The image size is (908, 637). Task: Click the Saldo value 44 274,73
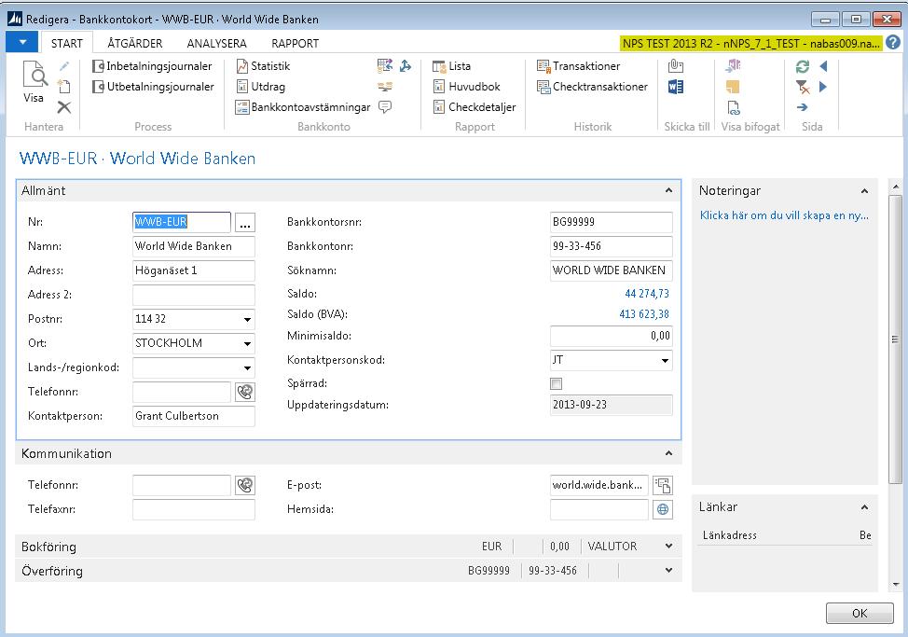pyautogui.click(x=646, y=294)
